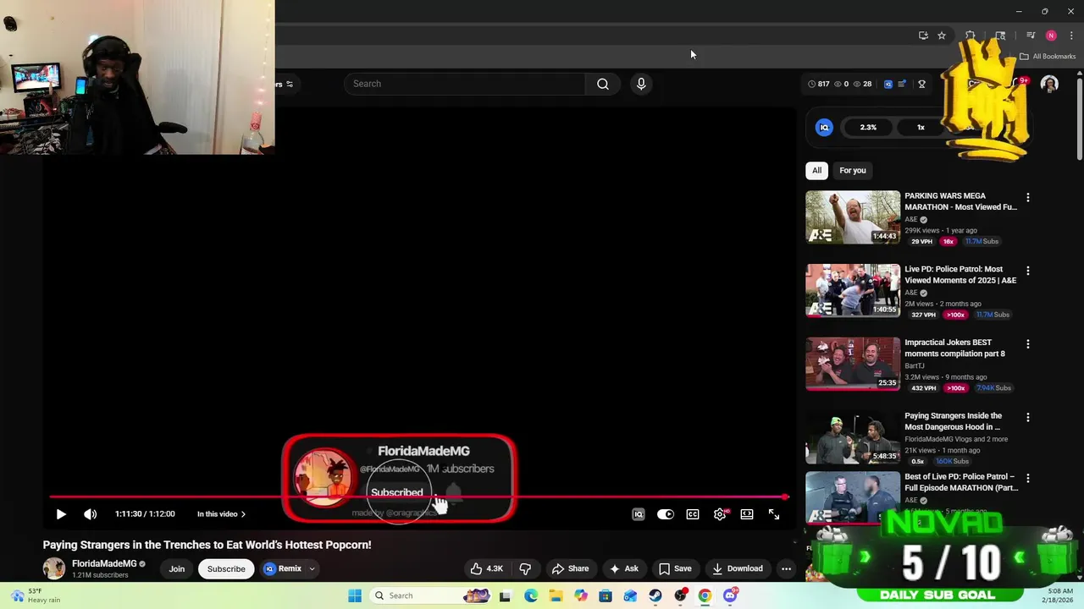Click filter icon beside left tab
This screenshot has height=609, width=1084.
[290, 84]
